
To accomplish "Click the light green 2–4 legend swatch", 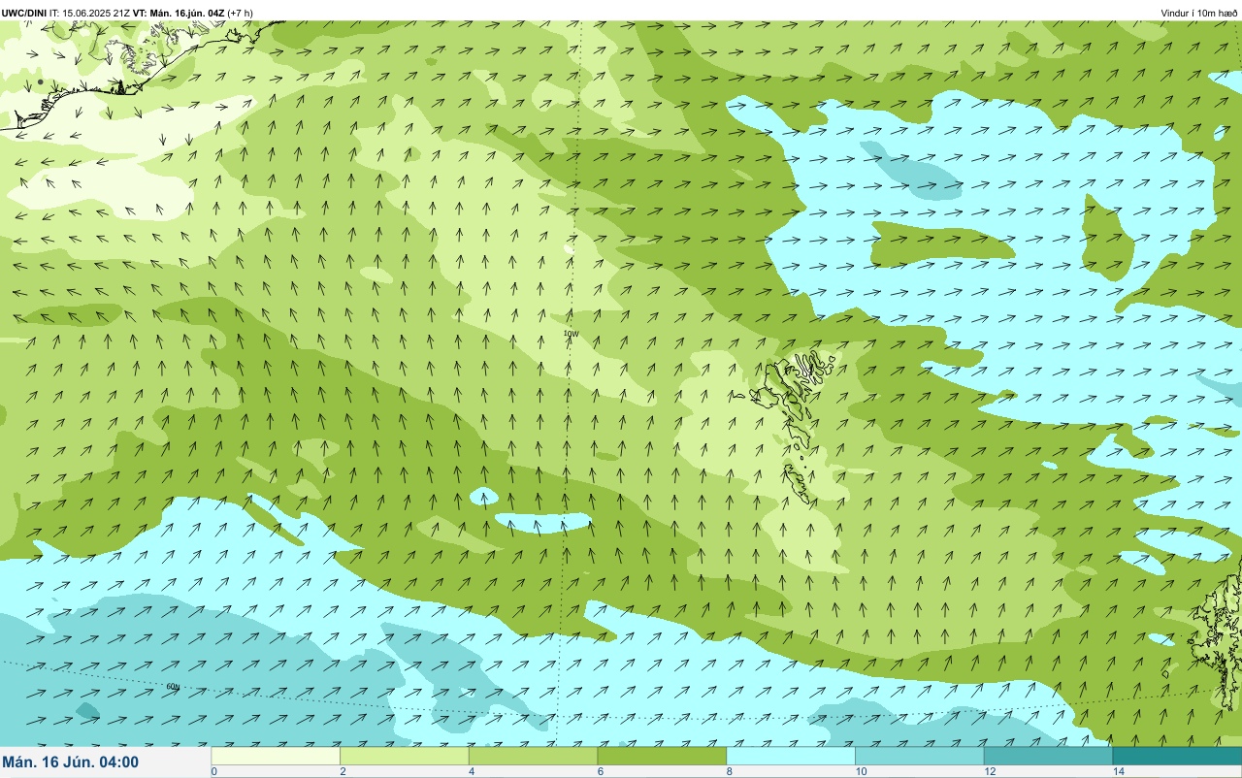I will 405,756.
